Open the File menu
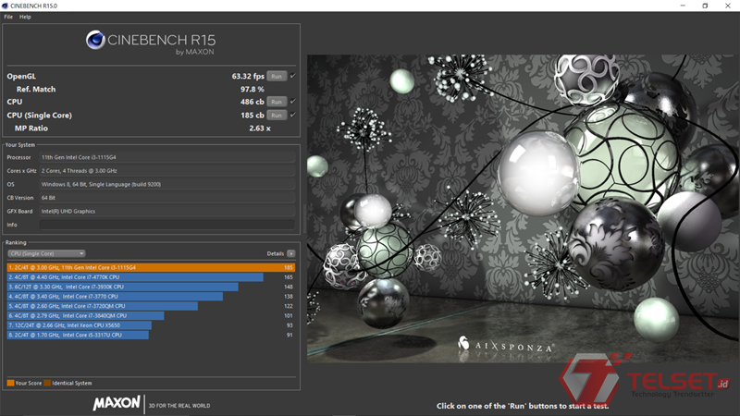The width and height of the screenshot is (740, 416). coord(8,17)
